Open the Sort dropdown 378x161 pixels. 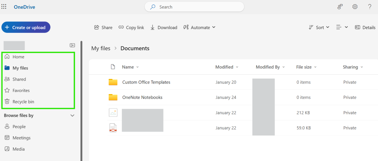point(319,27)
